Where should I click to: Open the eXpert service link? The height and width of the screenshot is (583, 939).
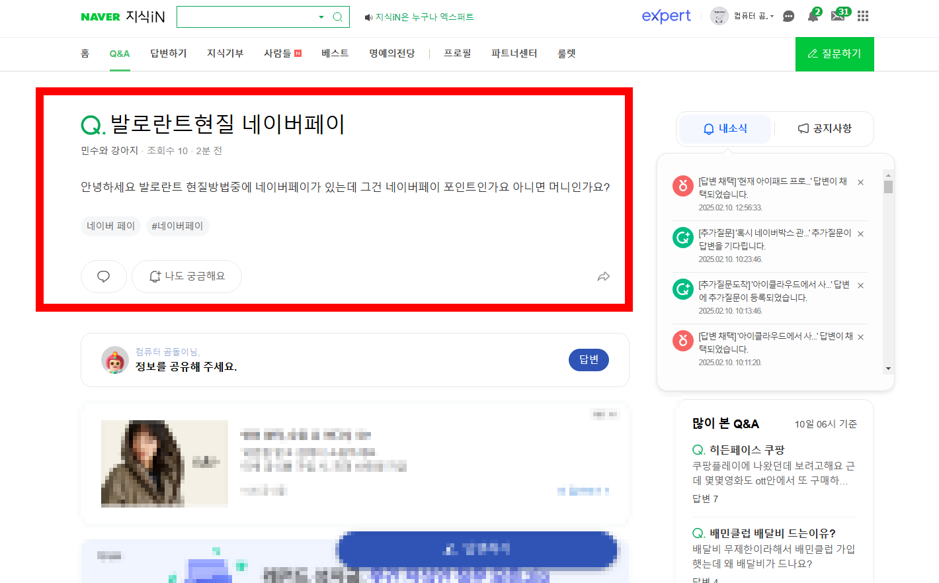point(666,17)
